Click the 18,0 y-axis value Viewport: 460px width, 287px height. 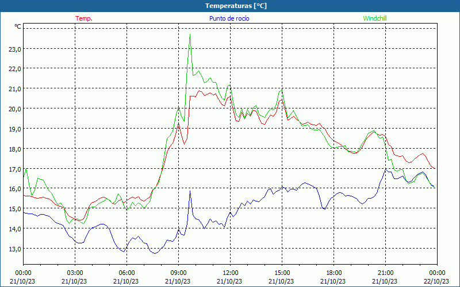(15, 149)
